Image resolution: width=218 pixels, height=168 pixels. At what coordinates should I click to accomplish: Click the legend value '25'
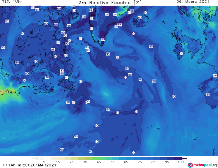pos(71,162)
